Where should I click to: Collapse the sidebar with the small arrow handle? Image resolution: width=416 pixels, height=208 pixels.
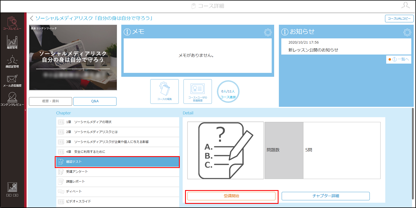[25, 110]
